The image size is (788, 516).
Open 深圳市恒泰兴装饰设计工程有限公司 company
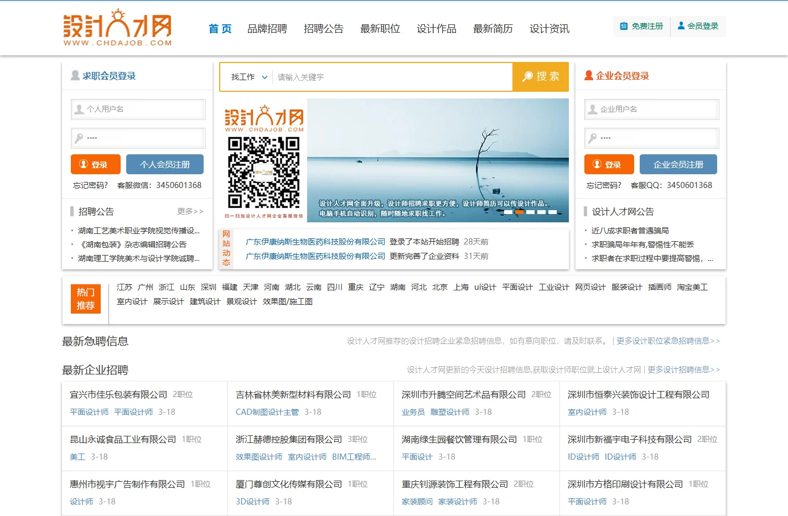(639, 394)
